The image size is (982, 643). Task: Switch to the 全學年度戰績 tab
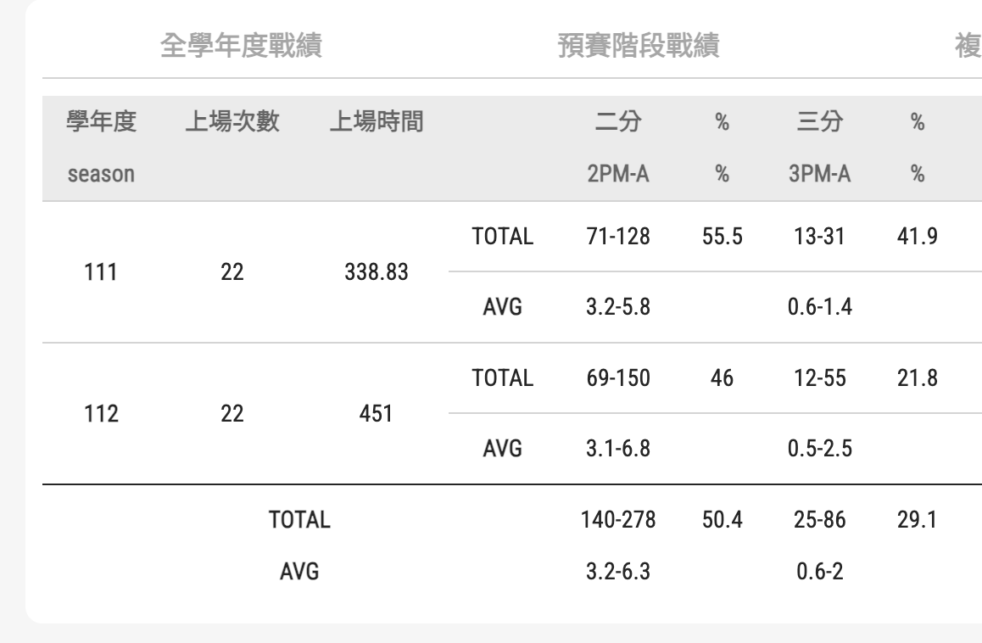240,47
